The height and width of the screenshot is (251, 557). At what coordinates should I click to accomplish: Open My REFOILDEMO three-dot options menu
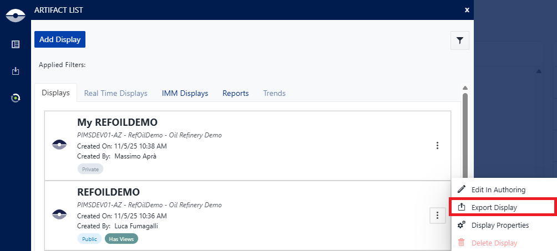(437, 146)
